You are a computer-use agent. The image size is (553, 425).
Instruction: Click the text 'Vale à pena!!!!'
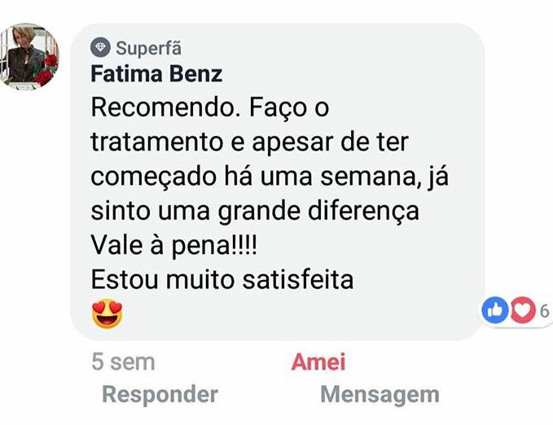[174, 246]
